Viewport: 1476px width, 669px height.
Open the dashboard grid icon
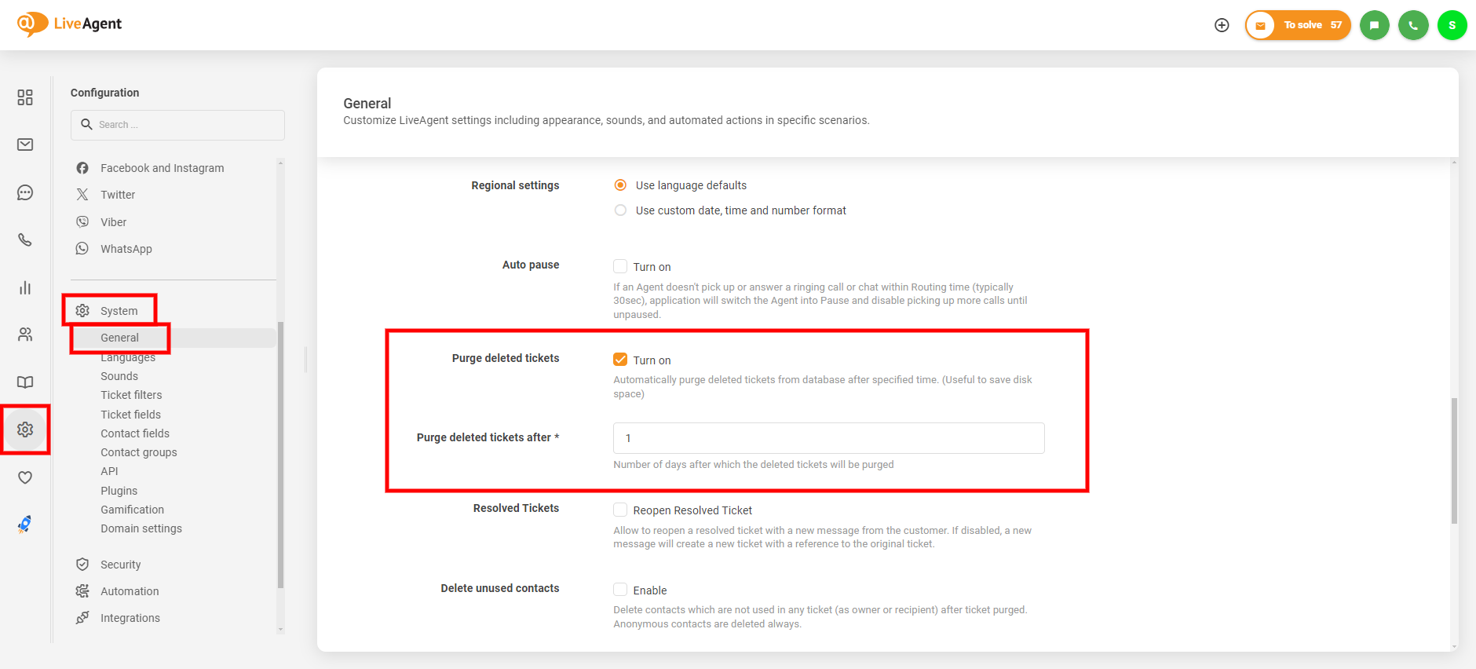tap(25, 97)
